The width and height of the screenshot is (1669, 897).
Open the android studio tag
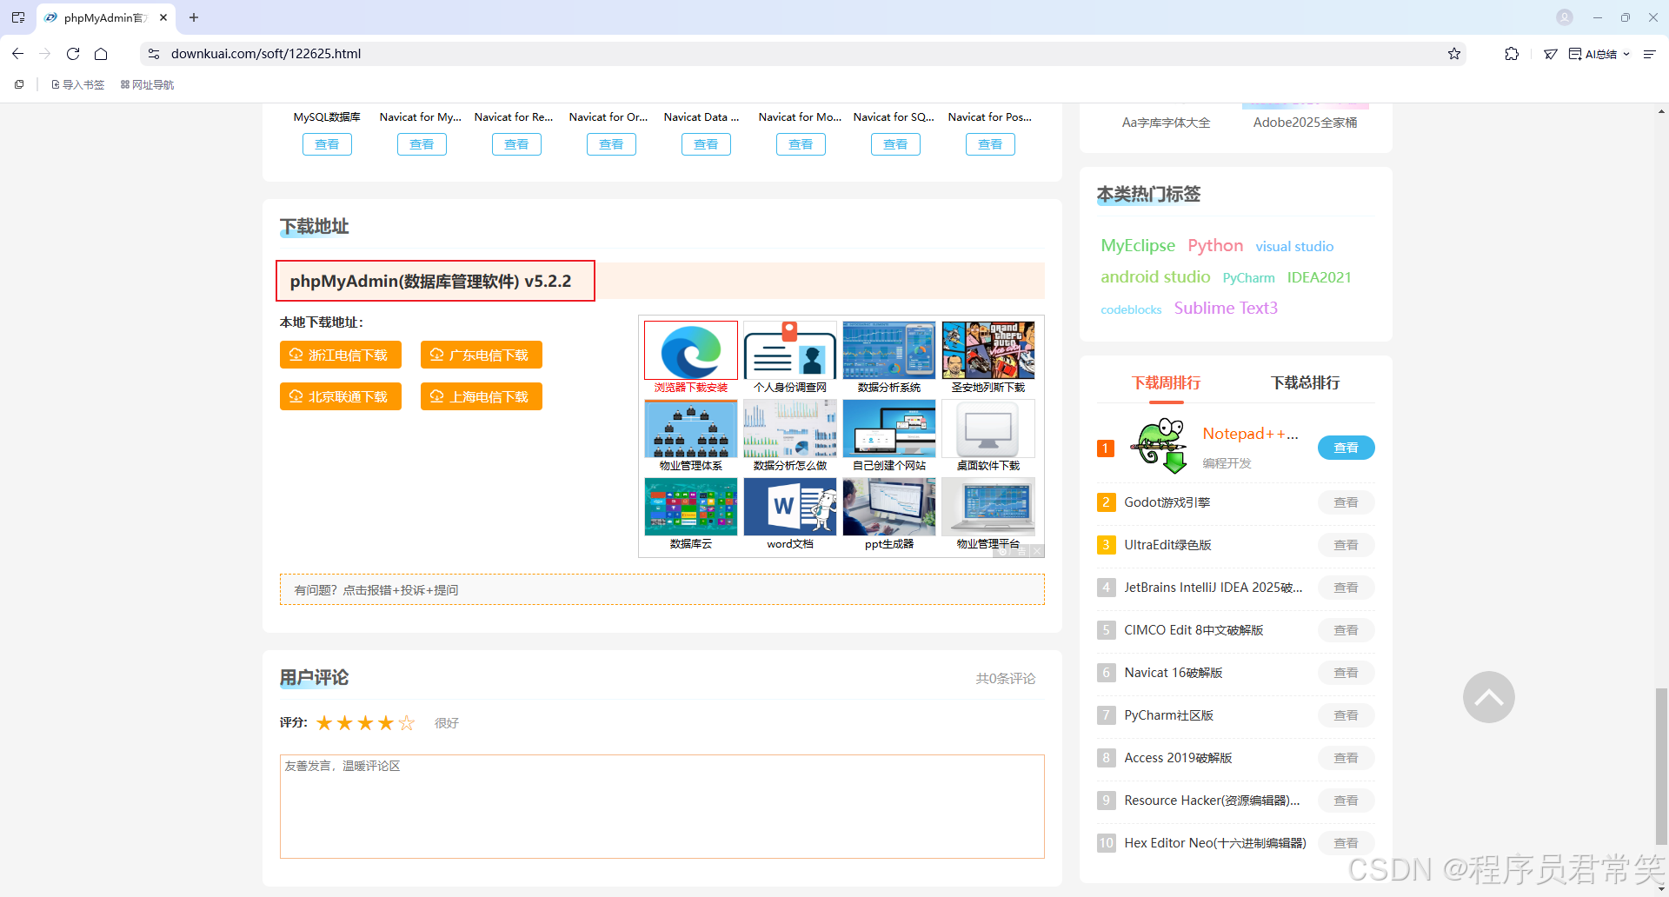1155,276
